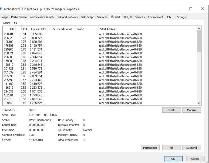
Task: Click scrollbar down arrow in thread list
Action: point(199,103)
